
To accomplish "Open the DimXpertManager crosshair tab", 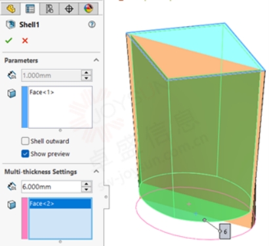I will [x=69, y=9].
